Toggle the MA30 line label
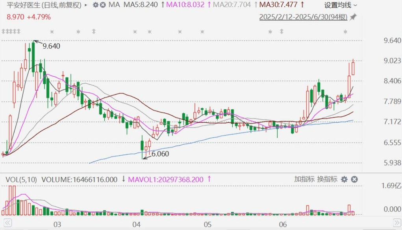Screen dimensions: 402x230 (x=280, y=5)
